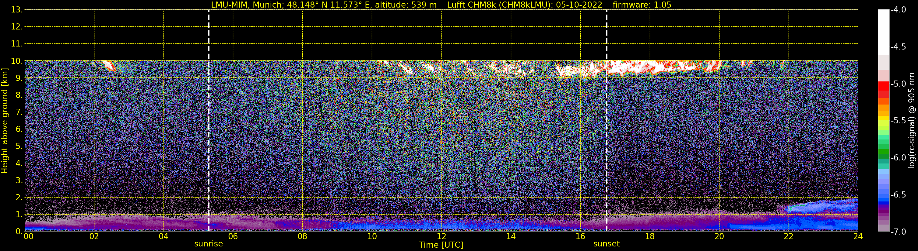Click the "firmware: 1.05" text in the title
918x251 pixels.
point(642,5)
